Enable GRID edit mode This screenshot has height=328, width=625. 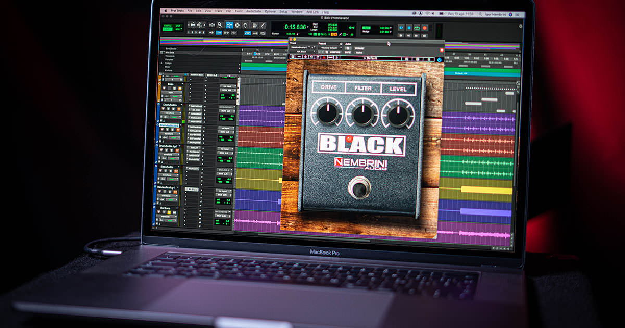178,29
